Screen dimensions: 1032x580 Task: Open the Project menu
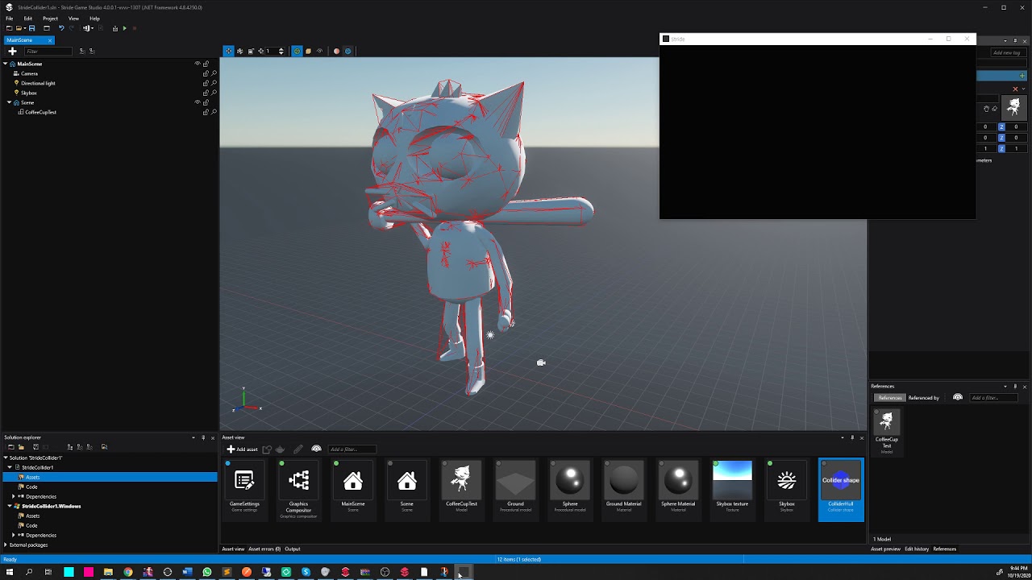[50, 18]
